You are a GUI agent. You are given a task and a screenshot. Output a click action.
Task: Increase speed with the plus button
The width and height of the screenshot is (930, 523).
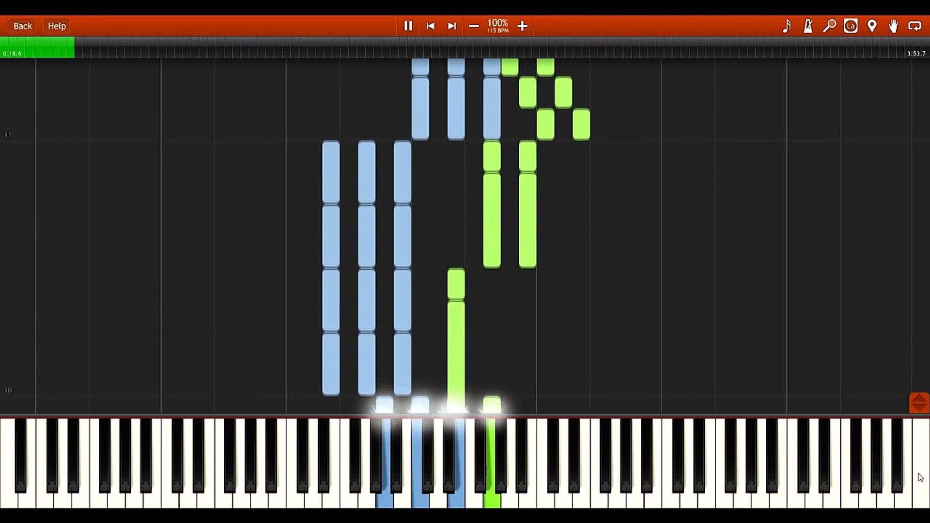(522, 26)
